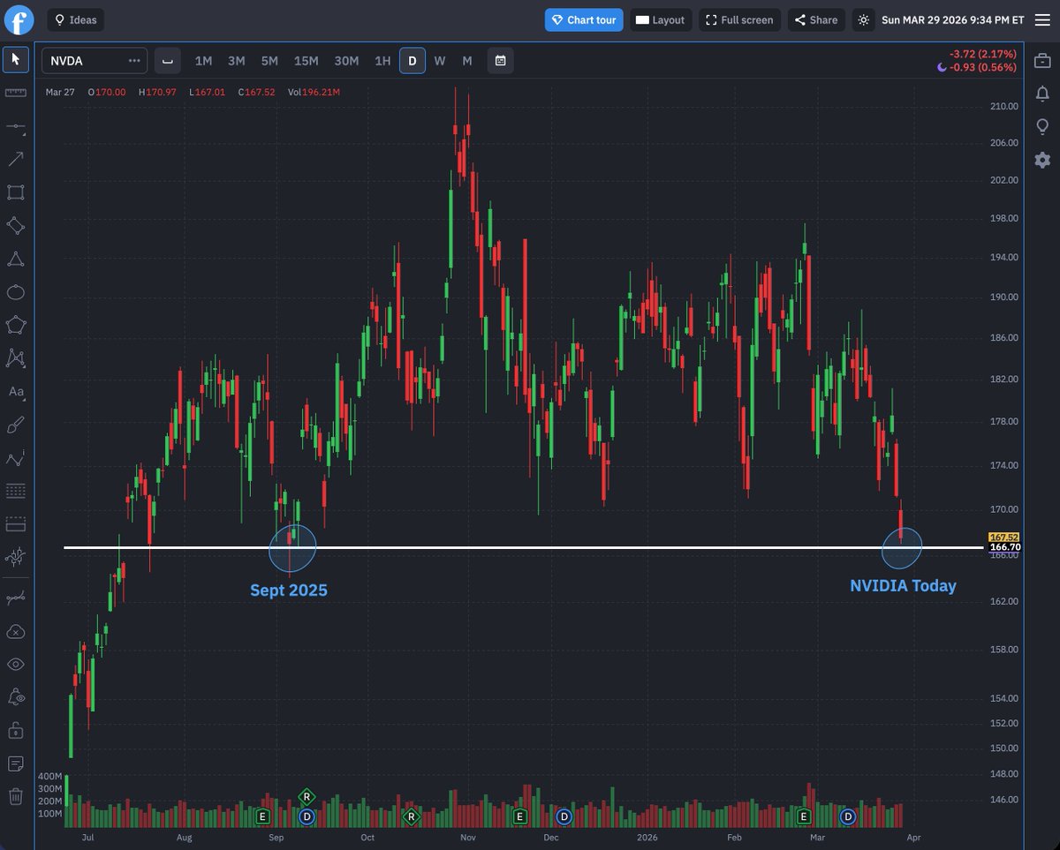Open the hamburger main menu
Image resolution: width=1060 pixels, height=850 pixels.
(1042, 20)
